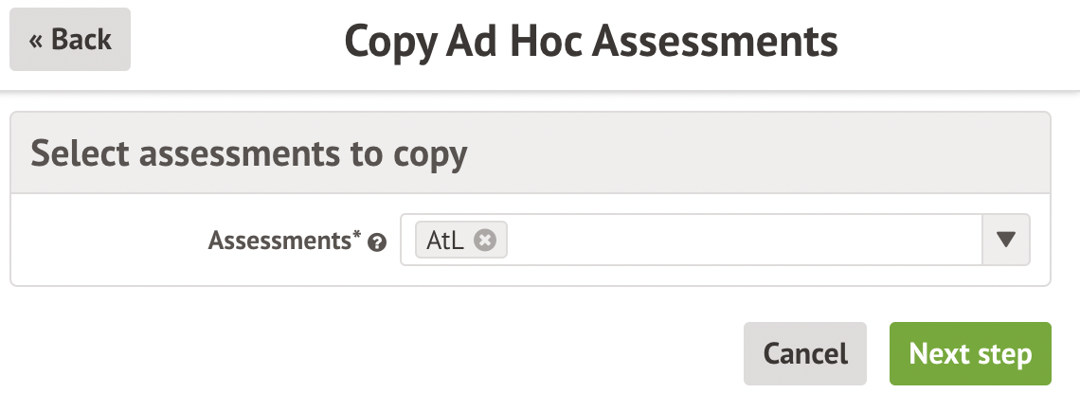Click the Back button
This screenshot has width=1080, height=411.
click(x=70, y=40)
